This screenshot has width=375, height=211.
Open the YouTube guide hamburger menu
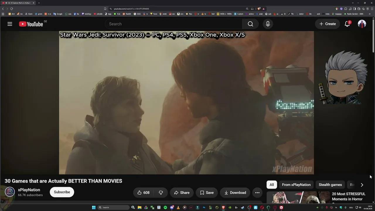click(10, 24)
